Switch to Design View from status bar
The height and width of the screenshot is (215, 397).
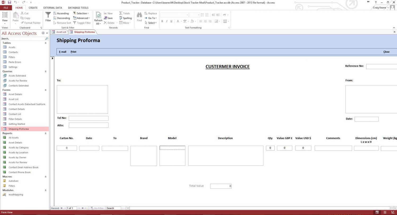tap(393, 212)
